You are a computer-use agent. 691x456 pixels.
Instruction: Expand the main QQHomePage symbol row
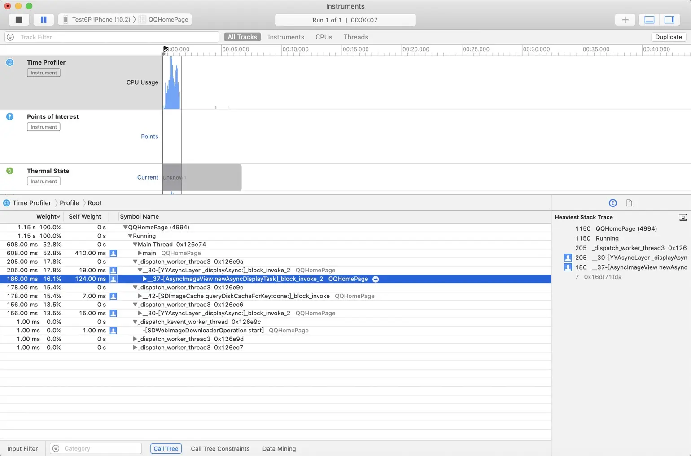(140, 253)
